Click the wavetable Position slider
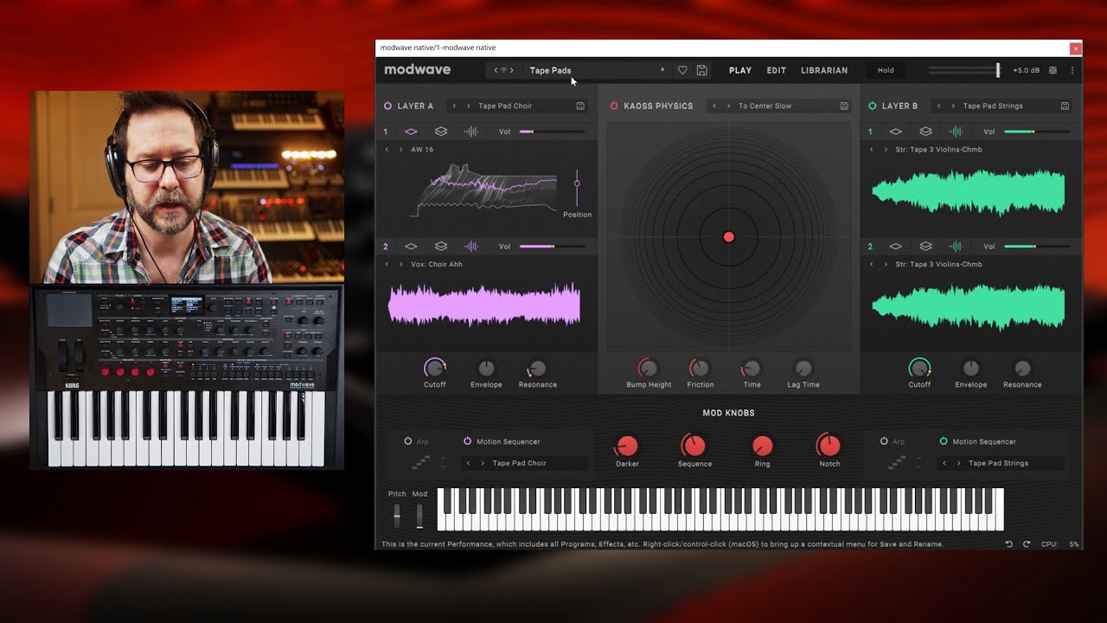 click(577, 189)
